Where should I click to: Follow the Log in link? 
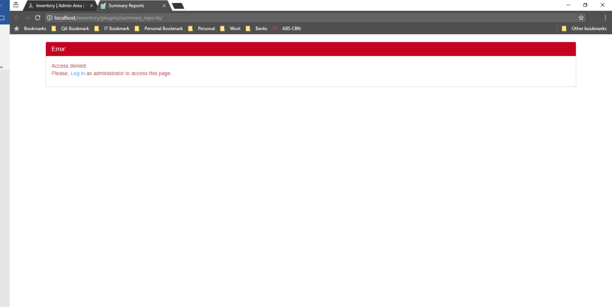[x=78, y=73]
